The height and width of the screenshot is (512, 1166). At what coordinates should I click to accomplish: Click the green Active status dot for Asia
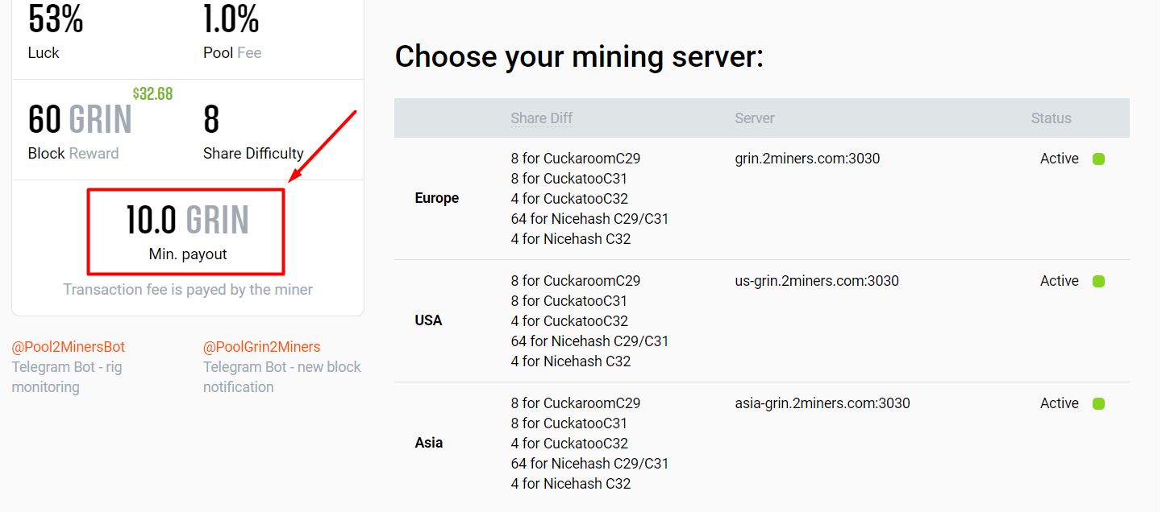click(1099, 403)
